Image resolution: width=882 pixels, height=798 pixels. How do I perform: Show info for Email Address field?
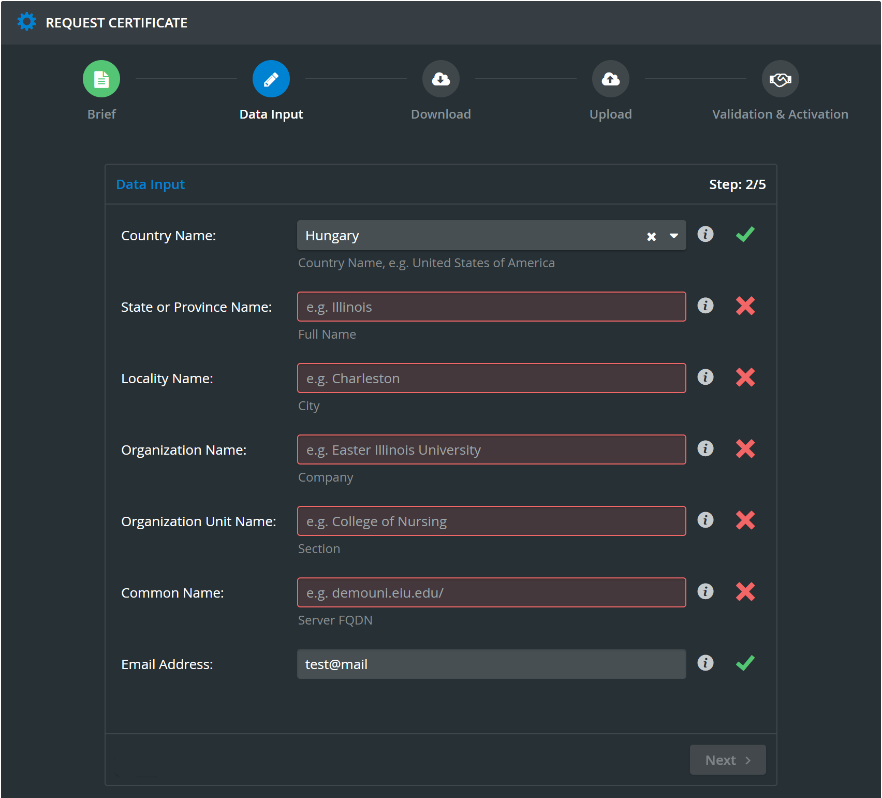(x=705, y=663)
